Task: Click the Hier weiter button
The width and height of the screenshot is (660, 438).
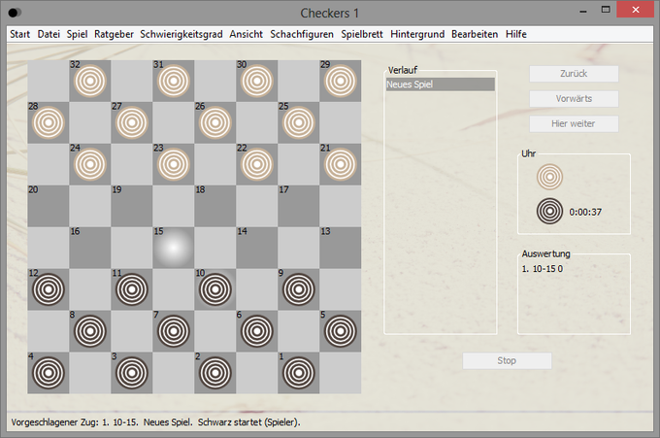Action: click(574, 123)
